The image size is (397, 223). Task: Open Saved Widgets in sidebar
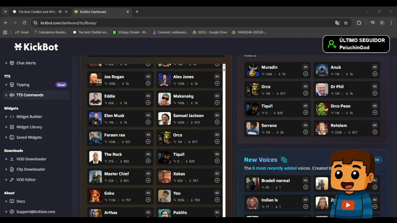(x=29, y=137)
